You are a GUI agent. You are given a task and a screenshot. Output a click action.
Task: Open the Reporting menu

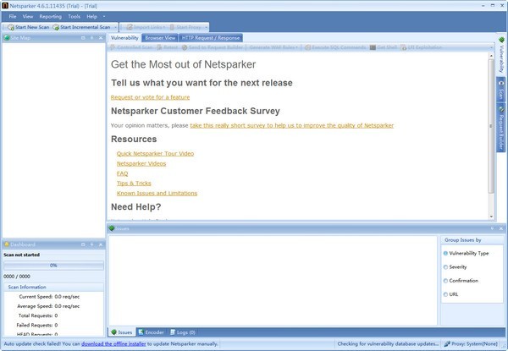click(50, 16)
